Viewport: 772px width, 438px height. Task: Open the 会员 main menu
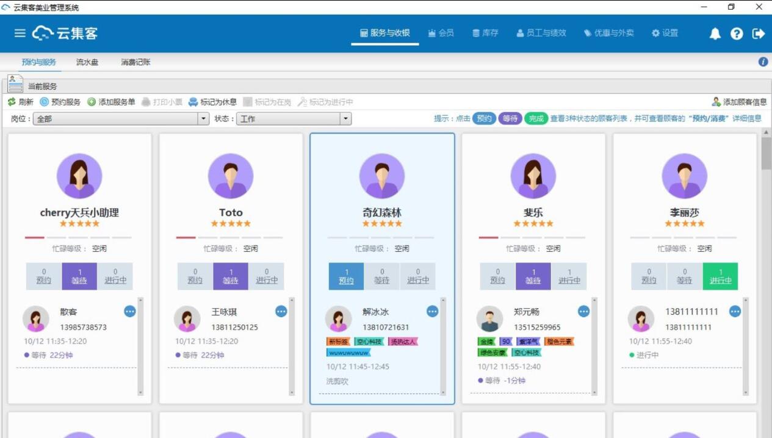pos(441,33)
